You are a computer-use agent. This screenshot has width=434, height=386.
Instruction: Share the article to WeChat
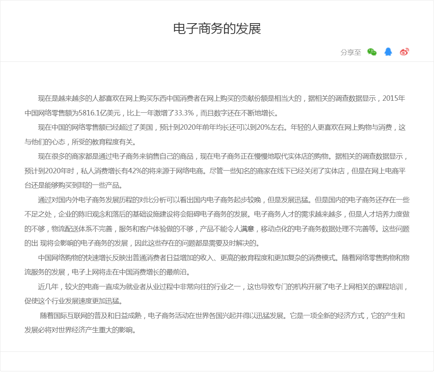[x=372, y=52]
